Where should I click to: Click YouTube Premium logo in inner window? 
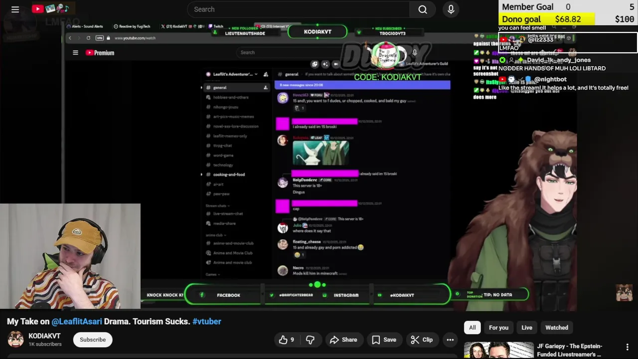point(100,52)
